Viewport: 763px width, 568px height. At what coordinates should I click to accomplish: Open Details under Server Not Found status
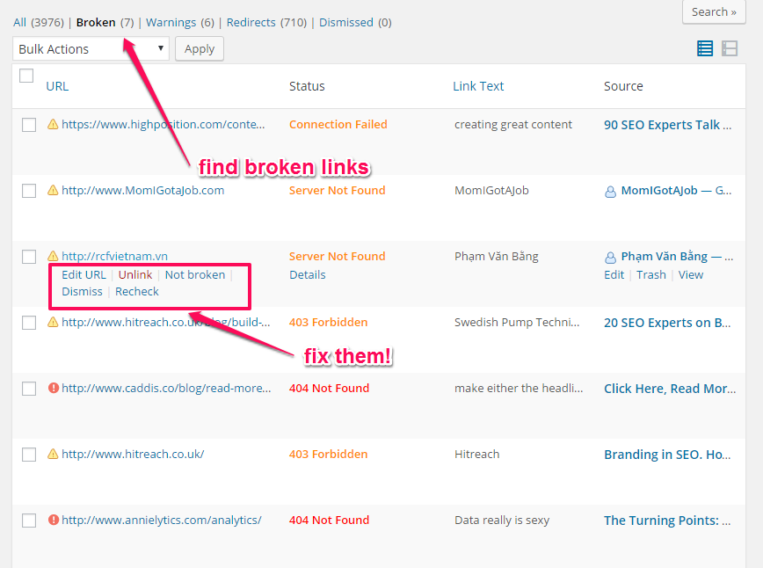308,274
